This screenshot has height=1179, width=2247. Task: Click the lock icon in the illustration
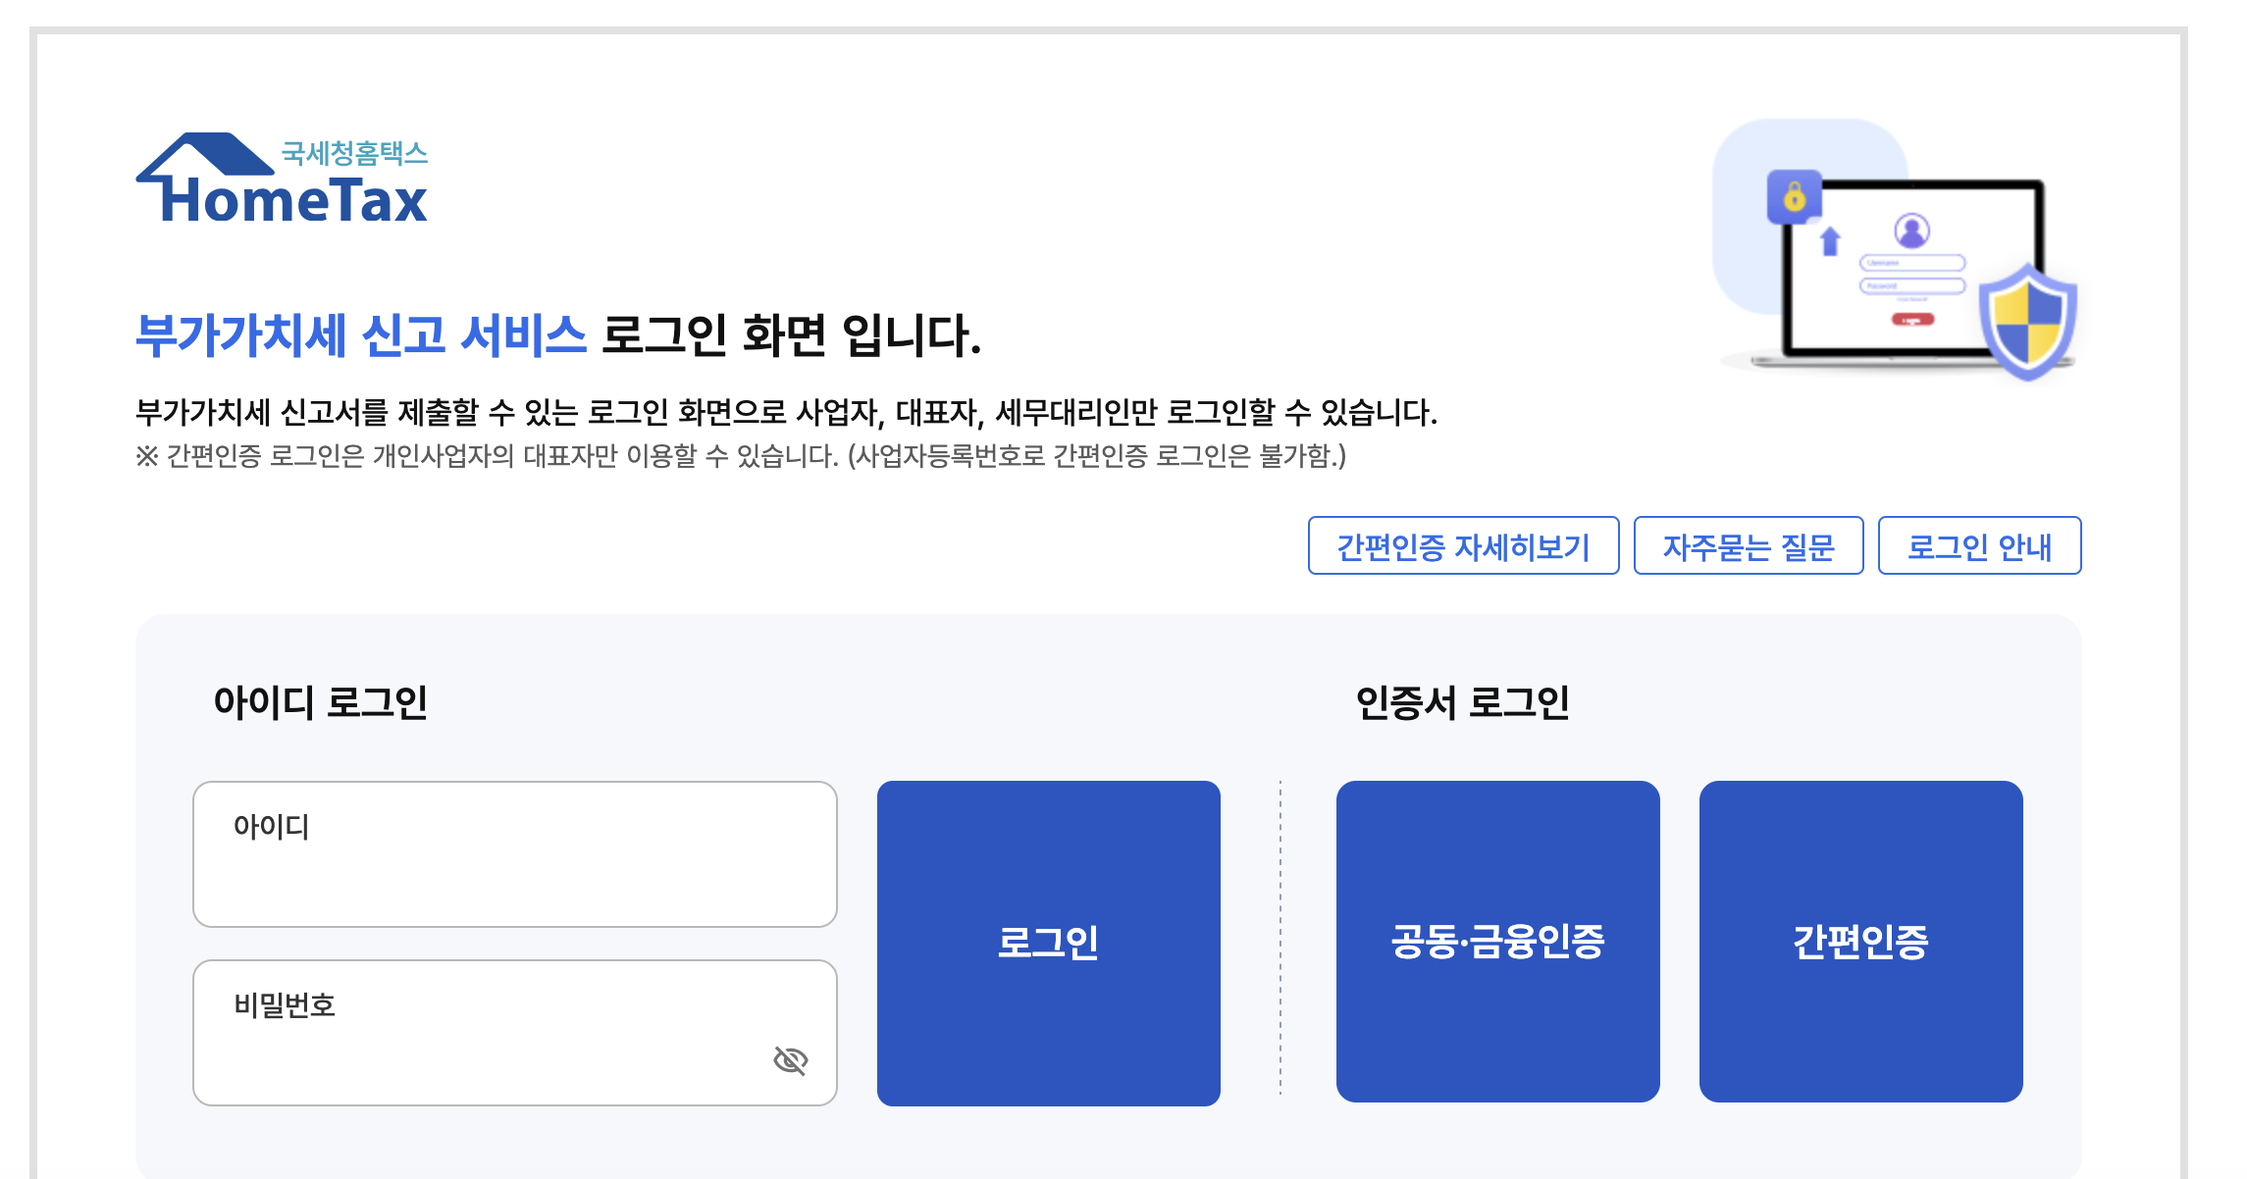point(1796,197)
